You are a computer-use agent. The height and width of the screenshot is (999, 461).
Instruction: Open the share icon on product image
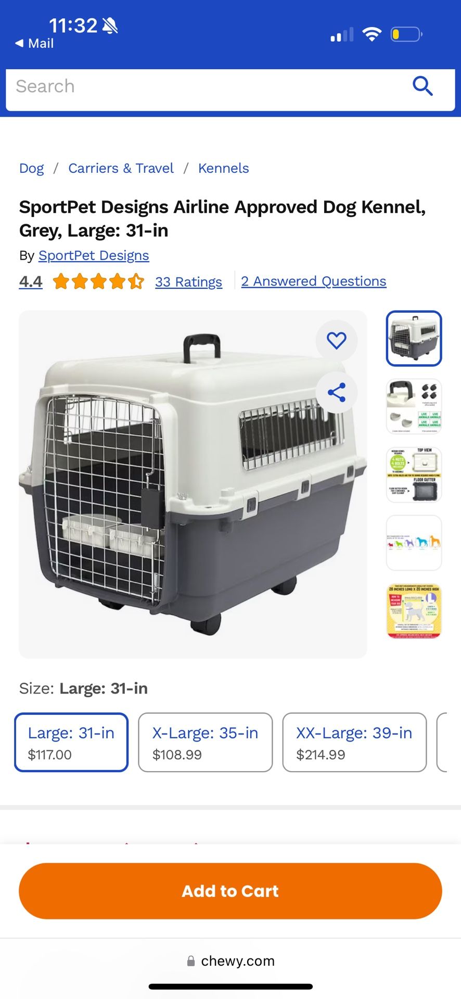pos(337,392)
